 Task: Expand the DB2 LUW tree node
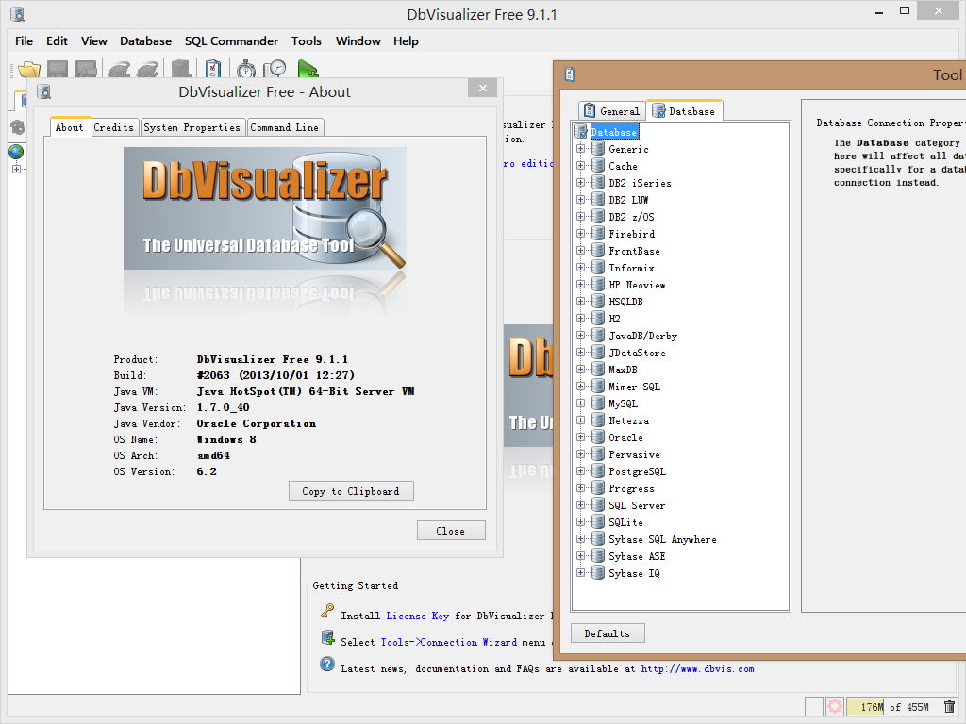click(x=580, y=200)
